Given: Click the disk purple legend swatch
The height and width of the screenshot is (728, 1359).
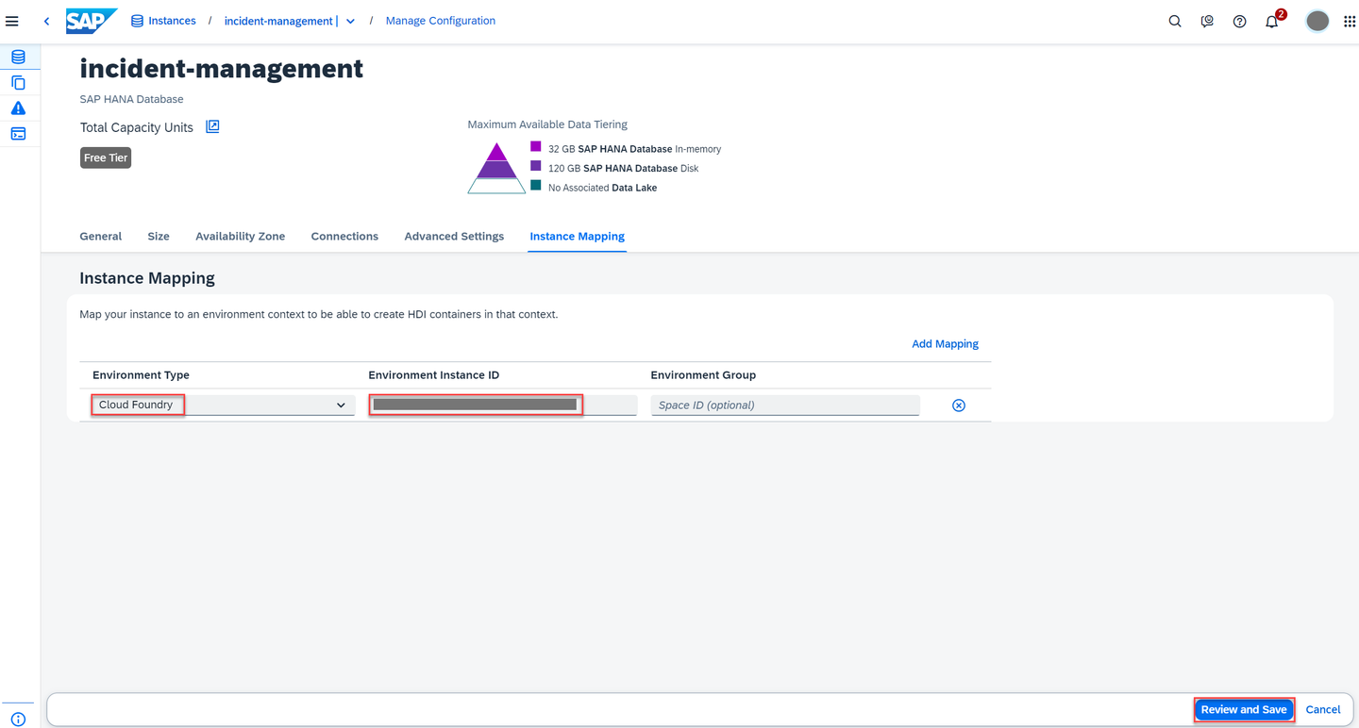Looking at the screenshot, I should [536, 166].
